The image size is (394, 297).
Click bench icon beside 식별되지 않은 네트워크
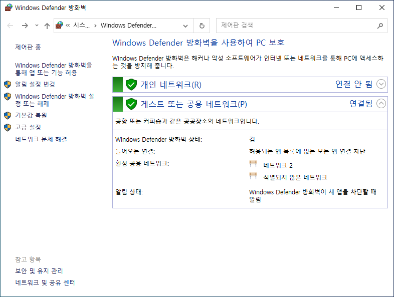coord(253,176)
